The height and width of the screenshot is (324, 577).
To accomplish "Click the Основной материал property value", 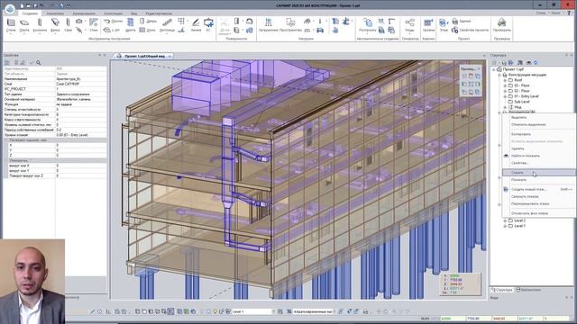I will pos(81,99).
